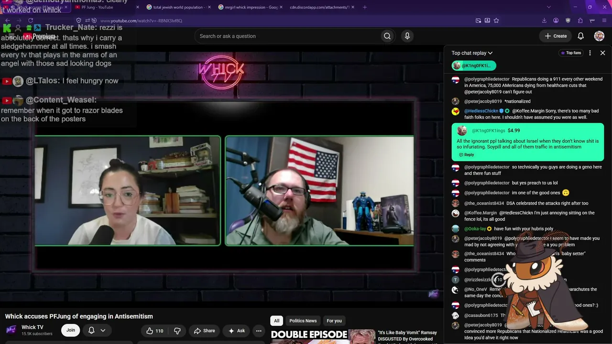612x344 pixels.
Task: Select the 'Politics News' filter chip
Action: (x=303, y=321)
